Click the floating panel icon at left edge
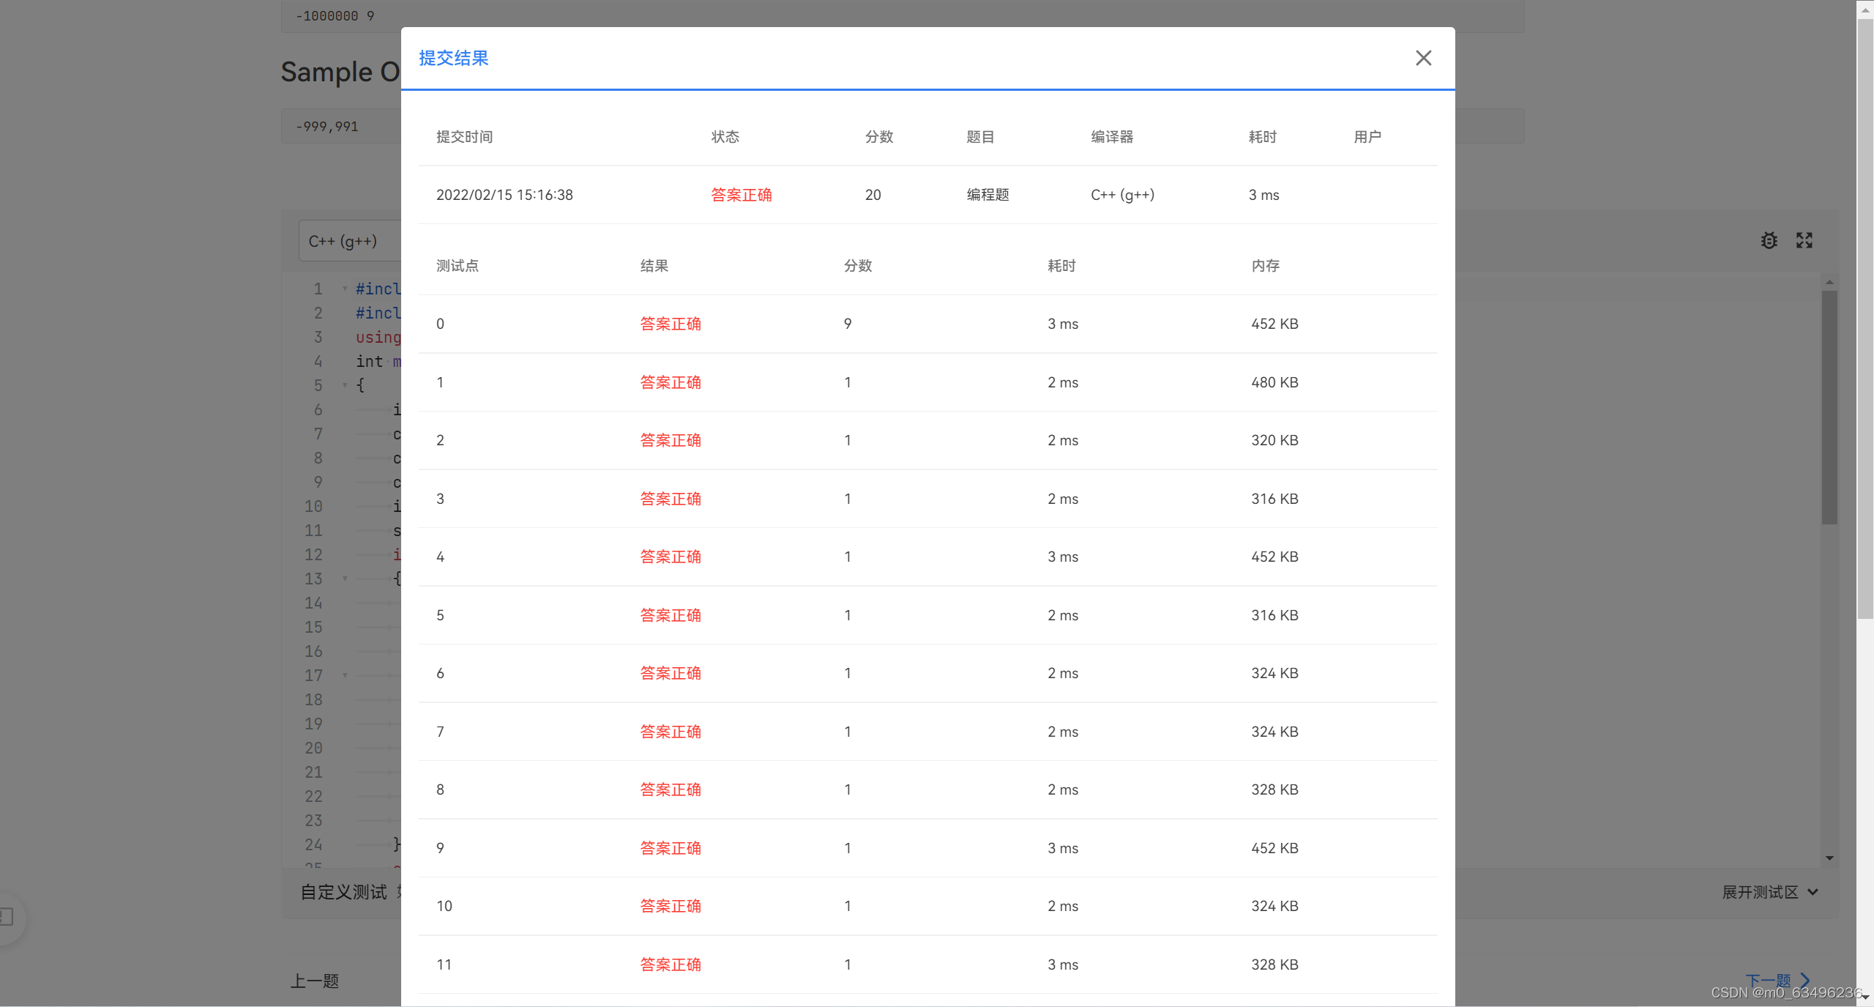This screenshot has width=1874, height=1007. [7, 916]
